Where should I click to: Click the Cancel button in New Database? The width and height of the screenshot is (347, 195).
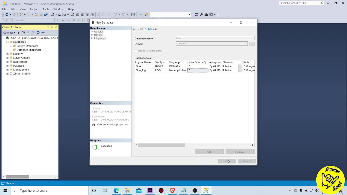point(247,161)
